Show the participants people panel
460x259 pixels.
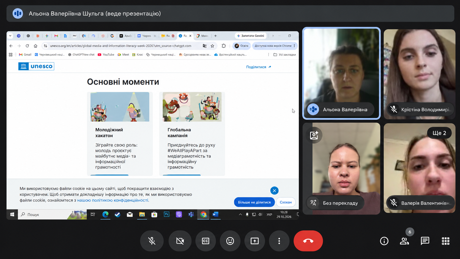click(404, 241)
